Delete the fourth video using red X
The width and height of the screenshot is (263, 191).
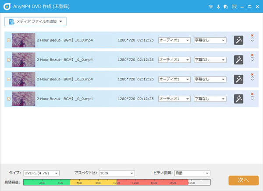[252, 94]
